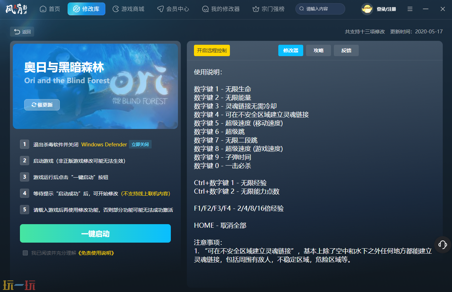
Task: Click 数字键 8 - 超级速度 (游戏速度) line
Action: point(238,149)
